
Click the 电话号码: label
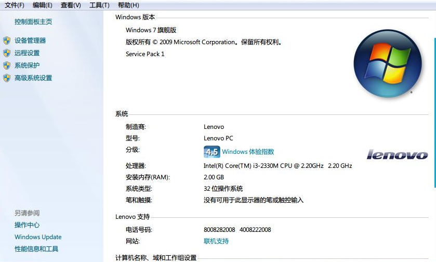139,230
